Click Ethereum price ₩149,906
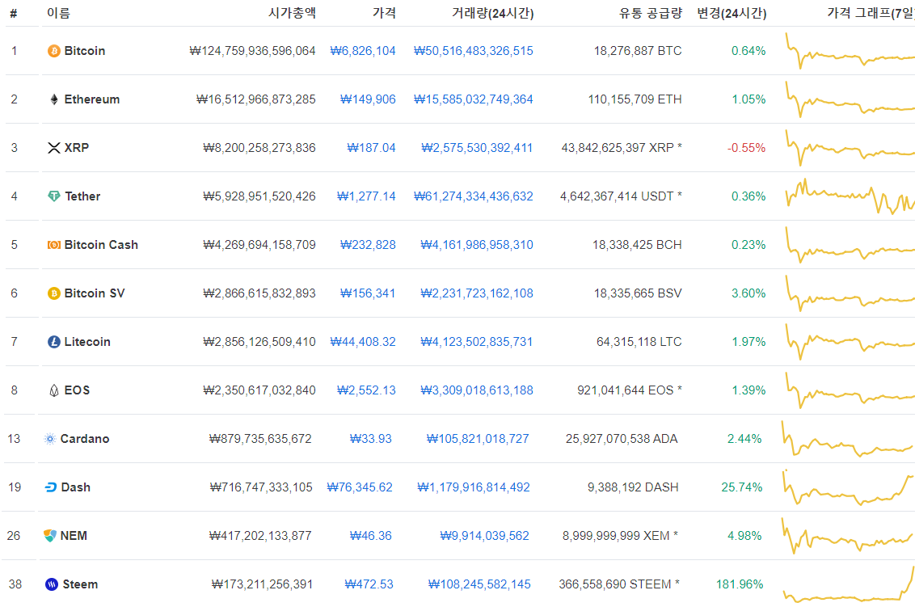This screenshot has height=607, width=915. [x=368, y=99]
